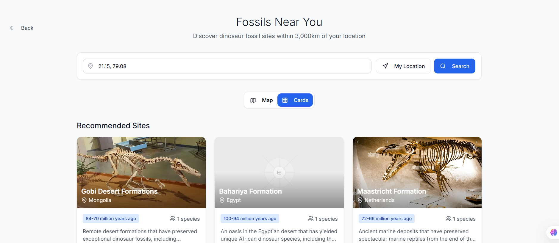
Task: Switch to the Map view tab
Action: click(261, 100)
